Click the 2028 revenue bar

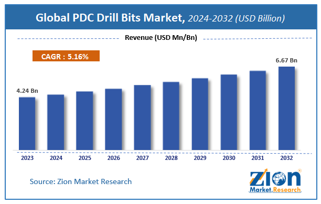pyautogui.click(x=171, y=116)
